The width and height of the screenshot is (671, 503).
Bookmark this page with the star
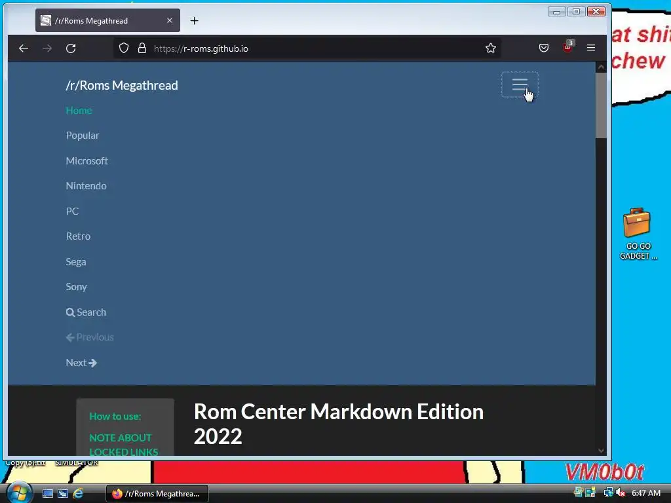coord(490,48)
